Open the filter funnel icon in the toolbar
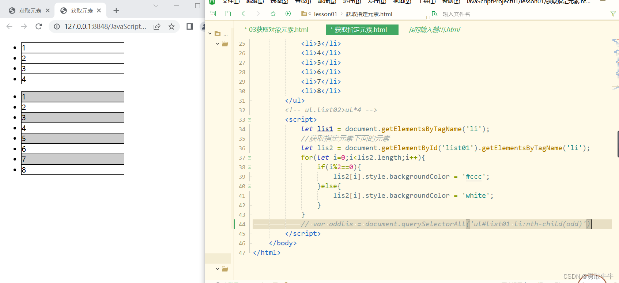Image resolution: width=619 pixels, height=283 pixels. pos(613,14)
